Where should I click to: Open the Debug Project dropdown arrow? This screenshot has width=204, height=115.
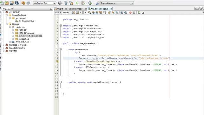tap(86, 3)
